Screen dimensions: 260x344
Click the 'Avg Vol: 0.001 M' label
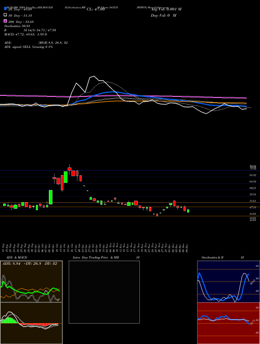[x=166, y=9]
